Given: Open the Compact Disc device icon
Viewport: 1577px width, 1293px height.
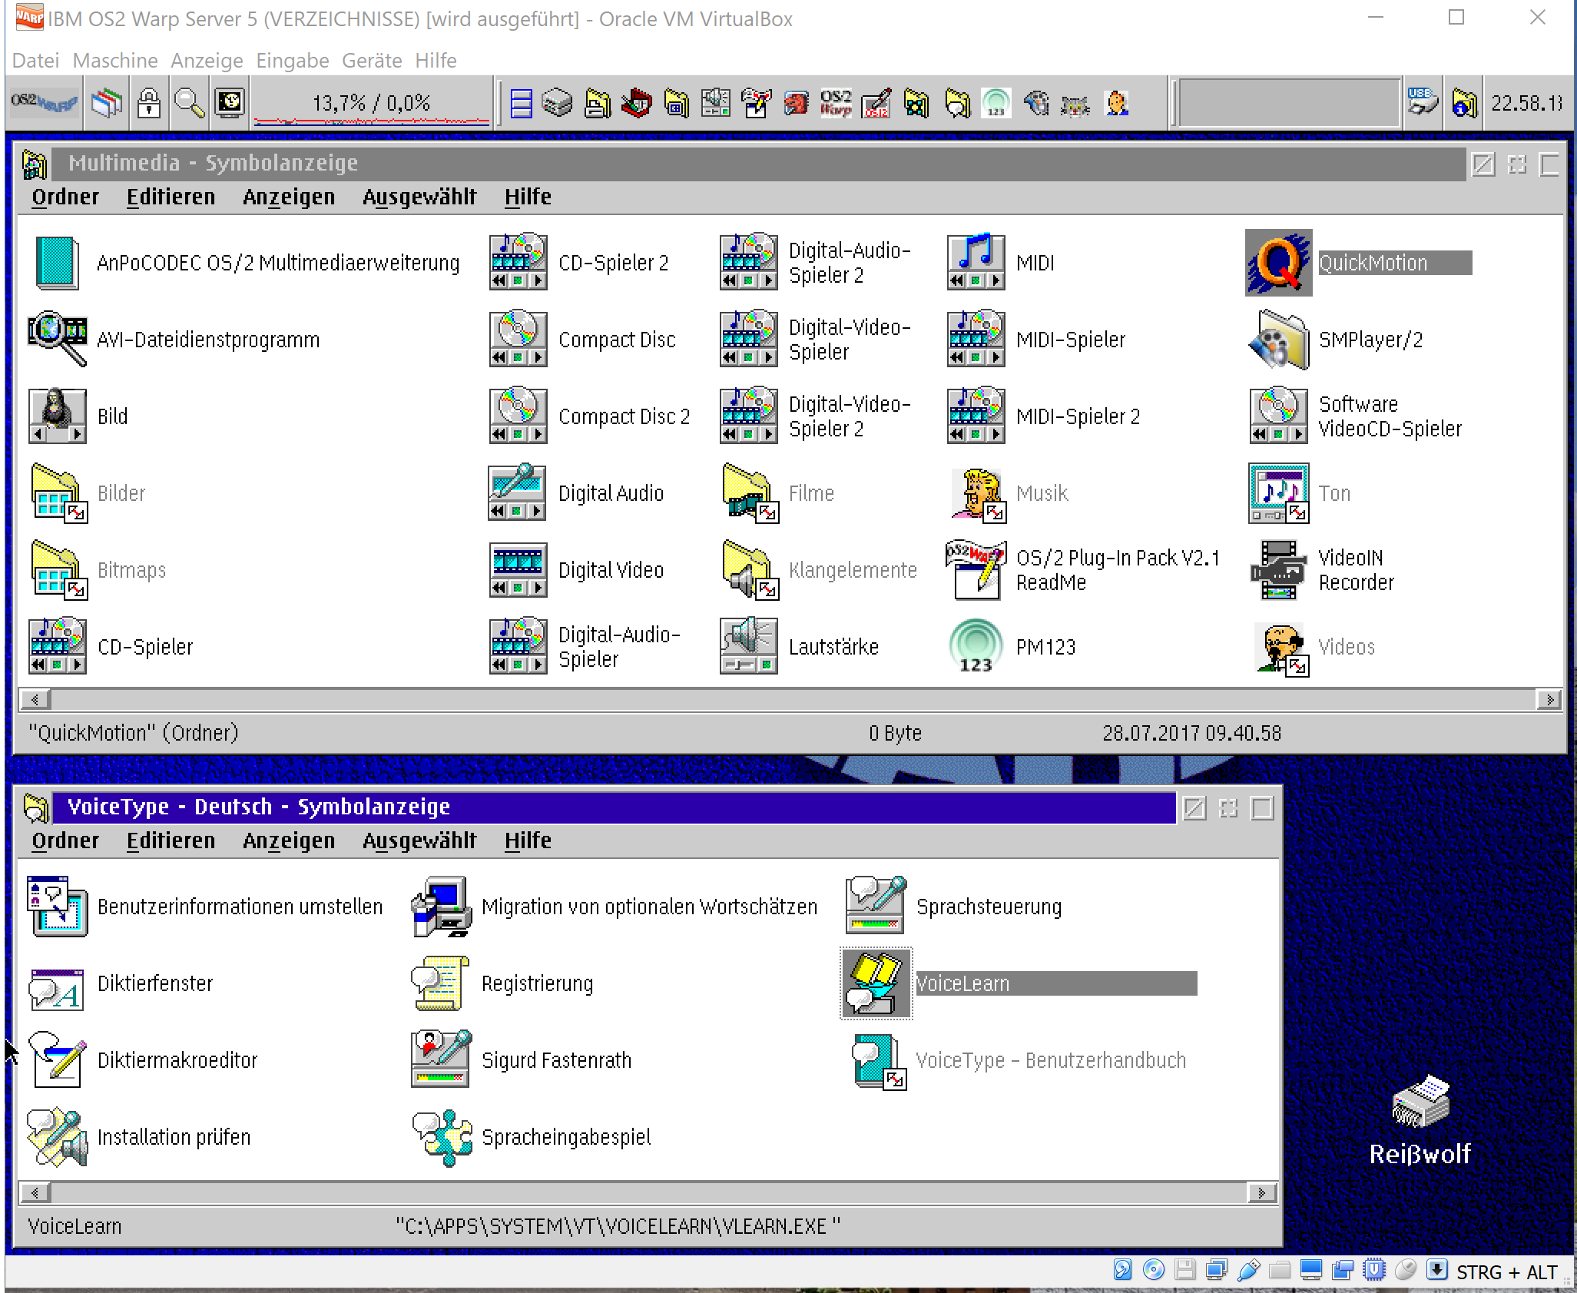Looking at the screenshot, I should point(518,340).
